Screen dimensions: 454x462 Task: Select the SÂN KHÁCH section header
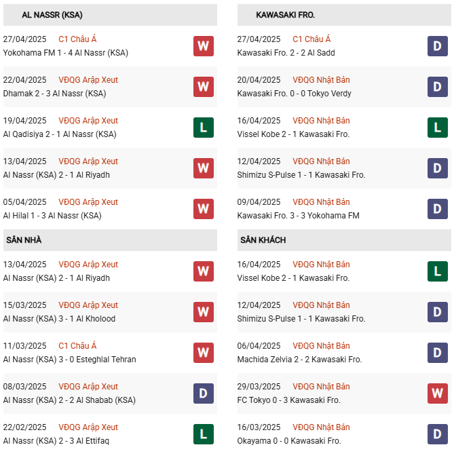click(263, 240)
